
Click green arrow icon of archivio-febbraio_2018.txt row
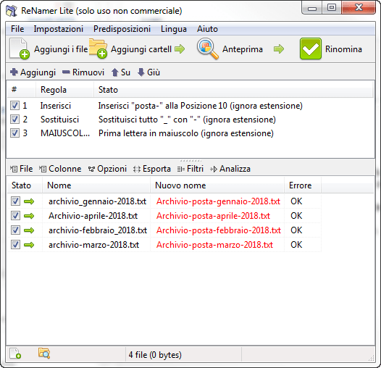pos(29,230)
